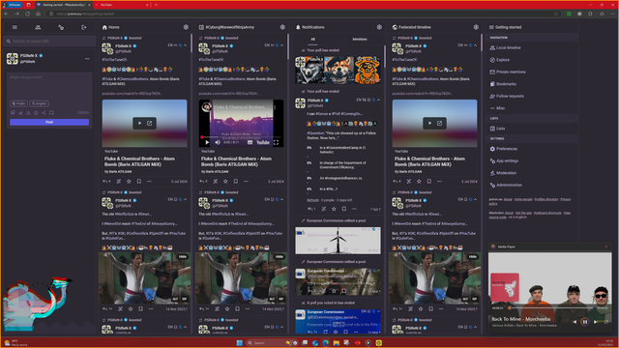Favourite the poll post in Notifications

tap(334, 209)
